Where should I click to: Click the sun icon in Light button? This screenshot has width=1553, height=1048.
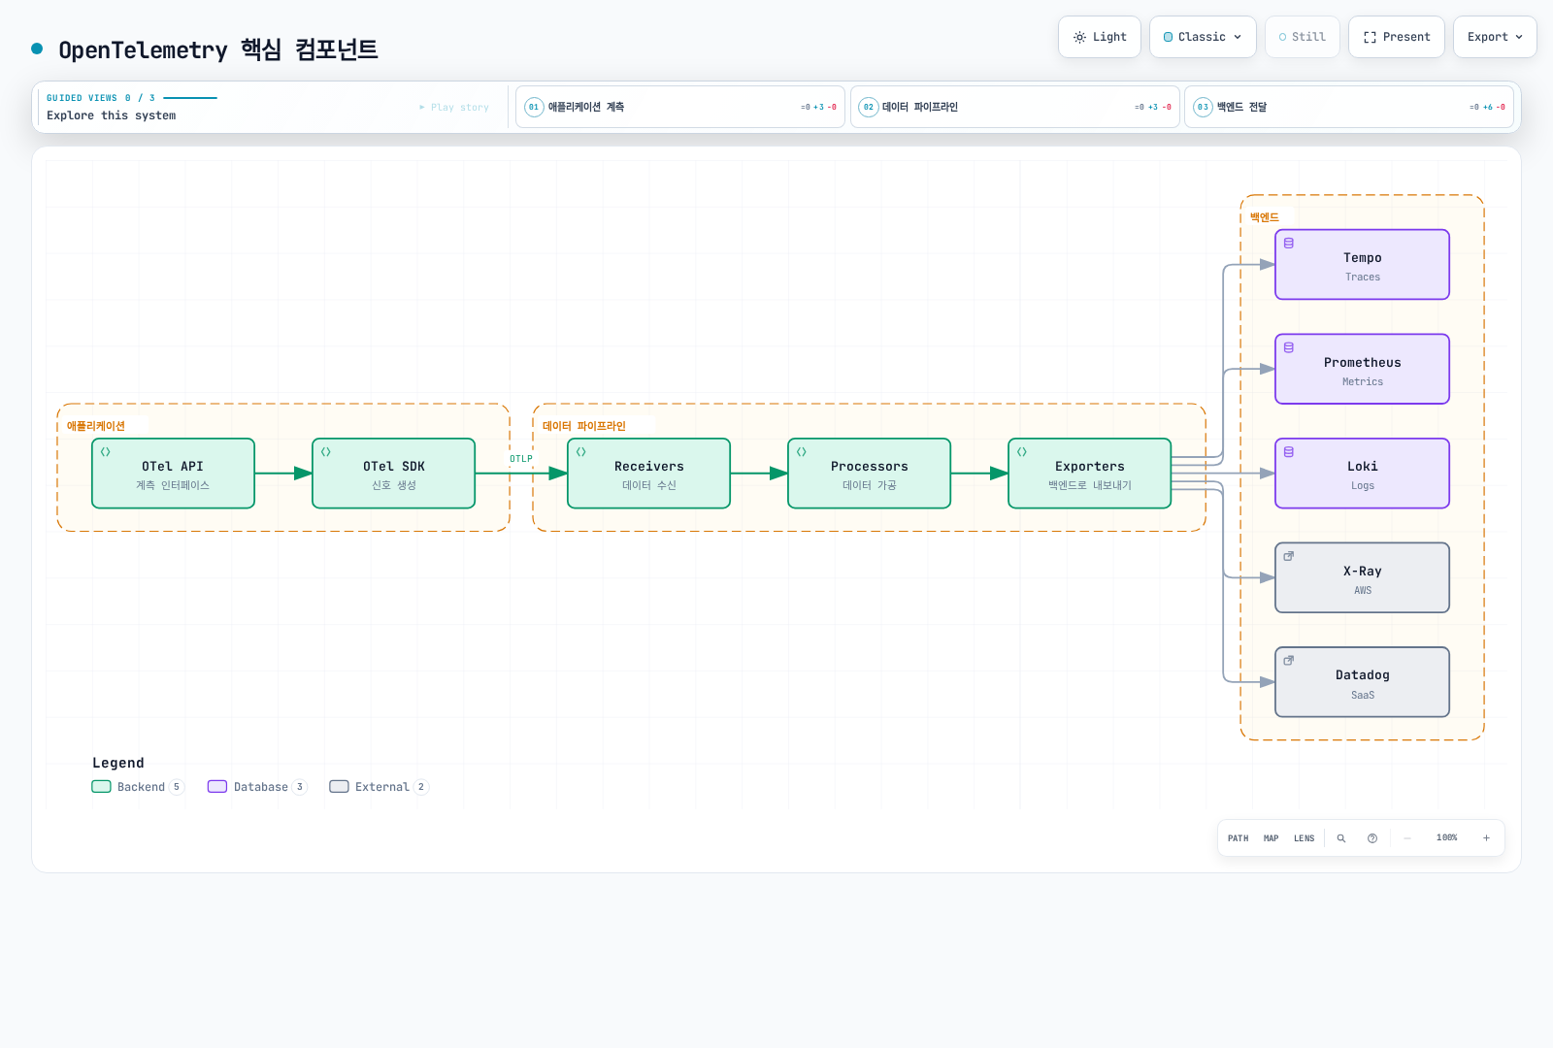tap(1079, 37)
